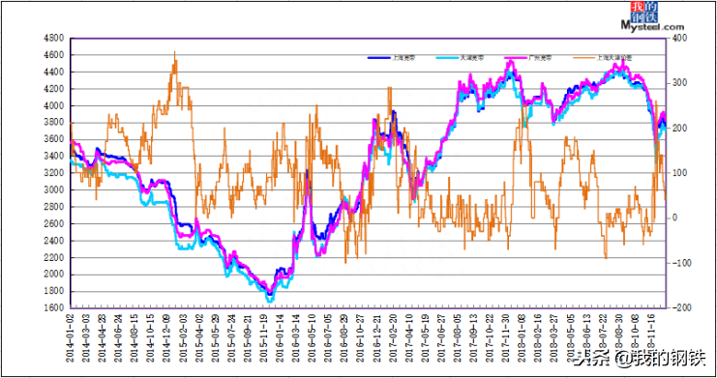Click date label 2014-10-15
Screen dimensions: 717x378
coord(151,337)
